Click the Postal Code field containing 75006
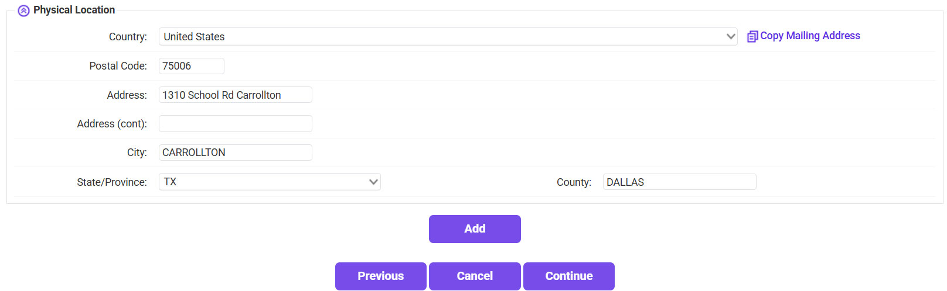This screenshot has width=947, height=291. 191,66
